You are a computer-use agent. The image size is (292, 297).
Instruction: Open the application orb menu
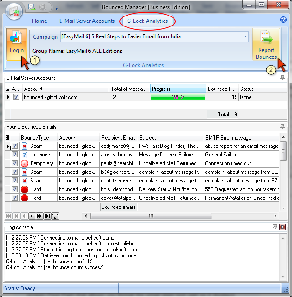pyautogui.click(x=14, y=12)
